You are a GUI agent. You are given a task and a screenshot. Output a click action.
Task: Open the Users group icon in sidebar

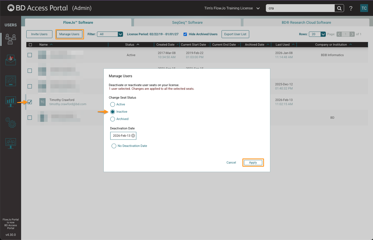(11, 39)
